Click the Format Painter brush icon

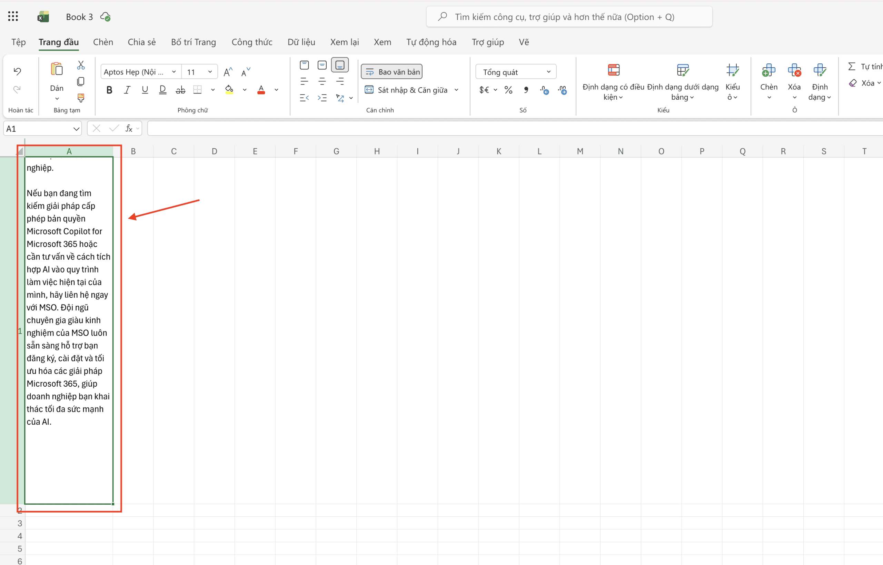pyautogui.click(x=81, y=98)
